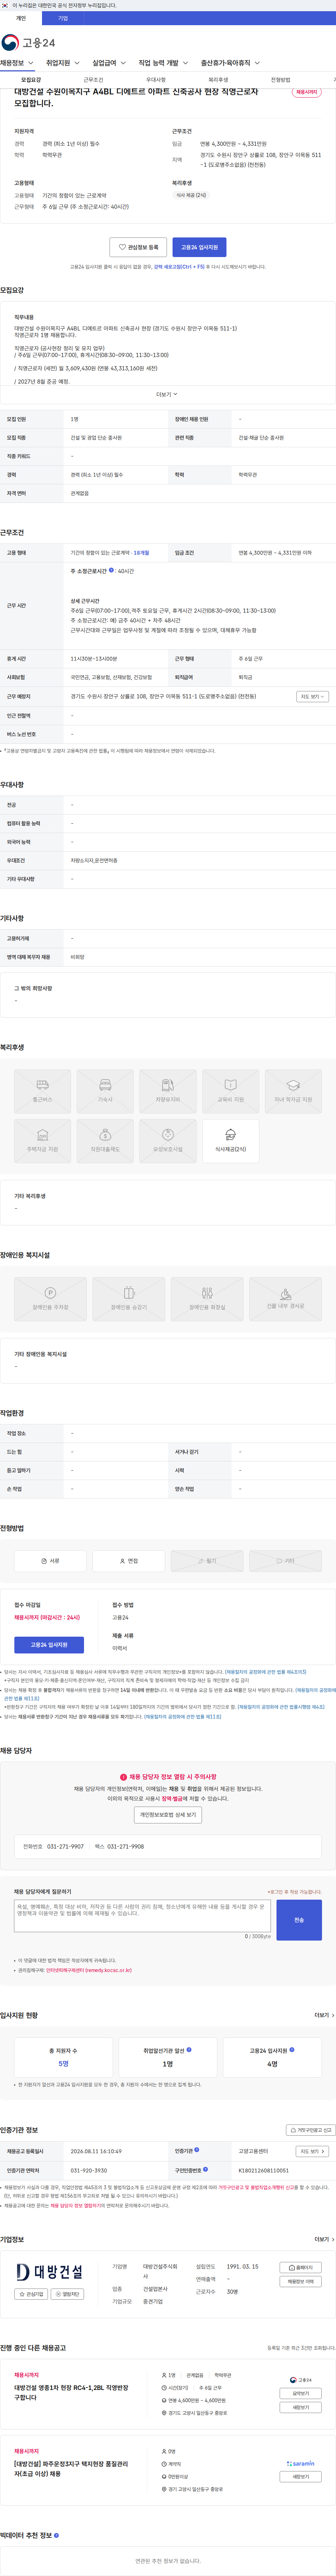The width and height of the screenshot is (336, 2576).
Task: Click the 주택자금 지원 welfare icon
Action: pos(42,1141)
